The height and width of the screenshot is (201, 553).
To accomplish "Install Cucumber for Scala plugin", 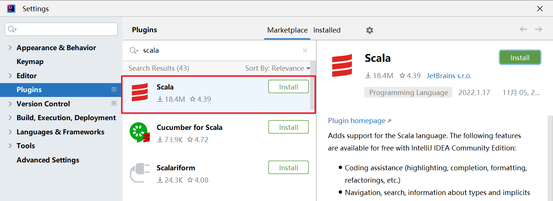I will coord(288,127).
